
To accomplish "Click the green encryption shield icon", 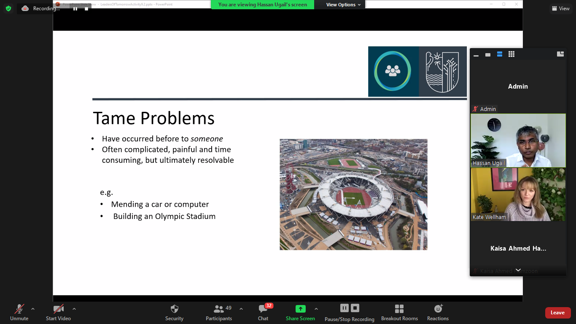I will (8, 8).
